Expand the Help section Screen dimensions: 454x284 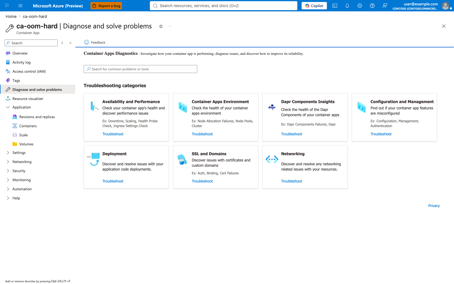click(x=8, y=198)
